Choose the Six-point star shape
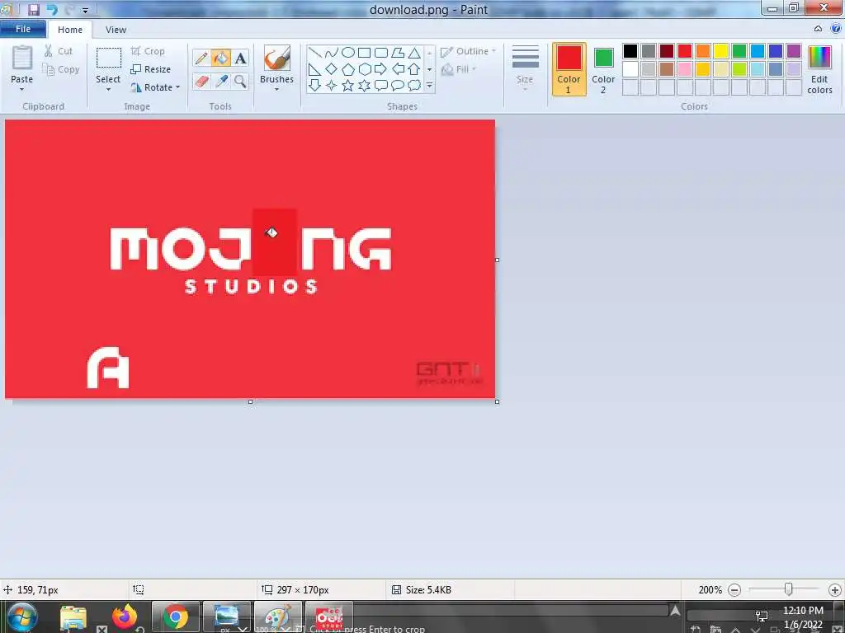 coord(364,85)
